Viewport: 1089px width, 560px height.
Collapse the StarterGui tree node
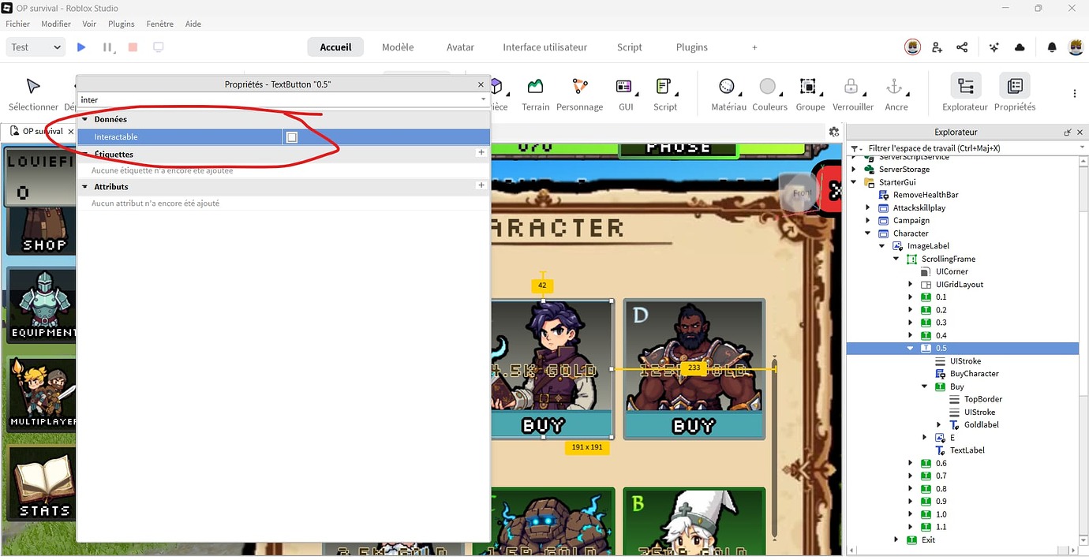click(x=853, y=182)
